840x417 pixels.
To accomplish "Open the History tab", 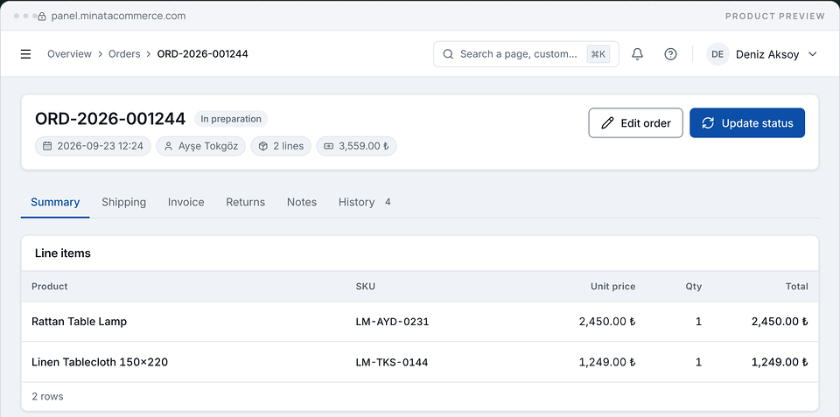I will (x=364, y=202).
